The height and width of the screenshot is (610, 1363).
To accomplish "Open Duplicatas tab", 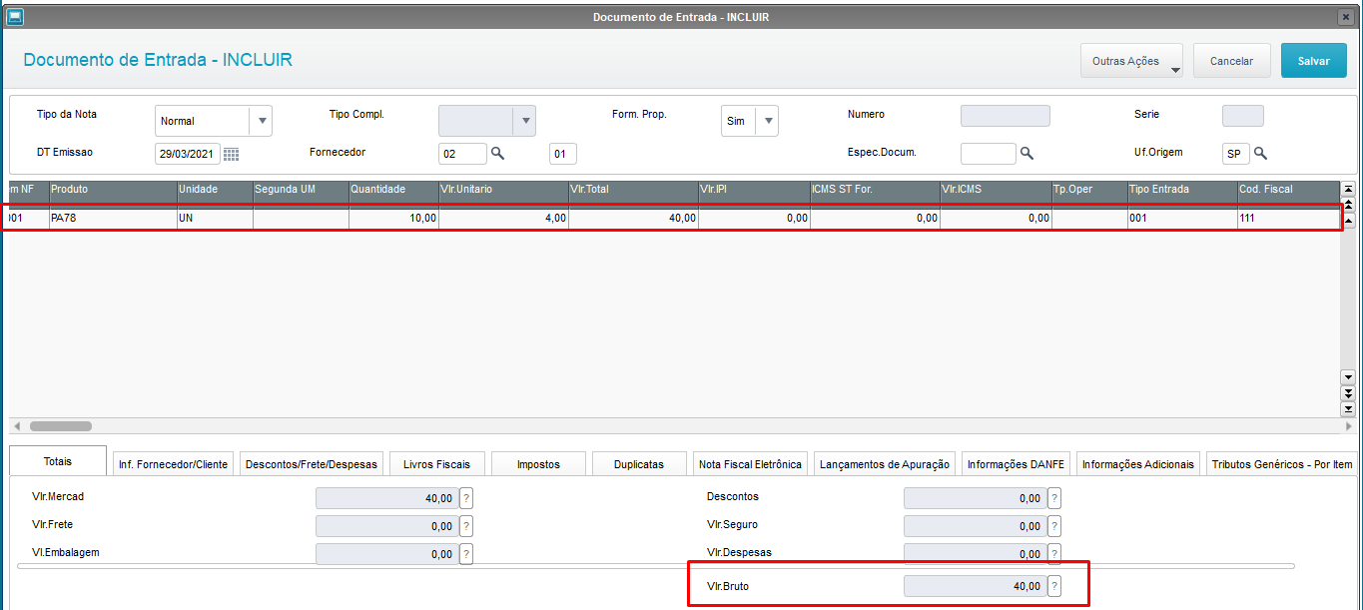I will [639, 464].
